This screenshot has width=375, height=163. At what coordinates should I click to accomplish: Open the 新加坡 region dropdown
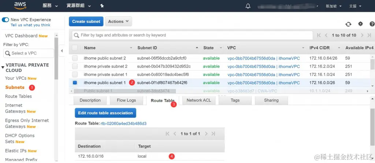334,6
